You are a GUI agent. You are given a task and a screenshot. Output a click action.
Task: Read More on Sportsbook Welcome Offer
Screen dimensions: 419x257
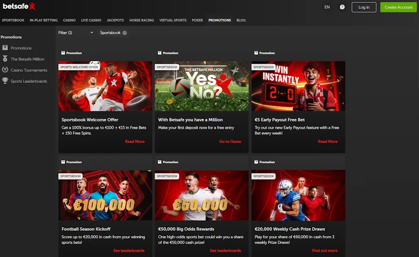[135, 142]
